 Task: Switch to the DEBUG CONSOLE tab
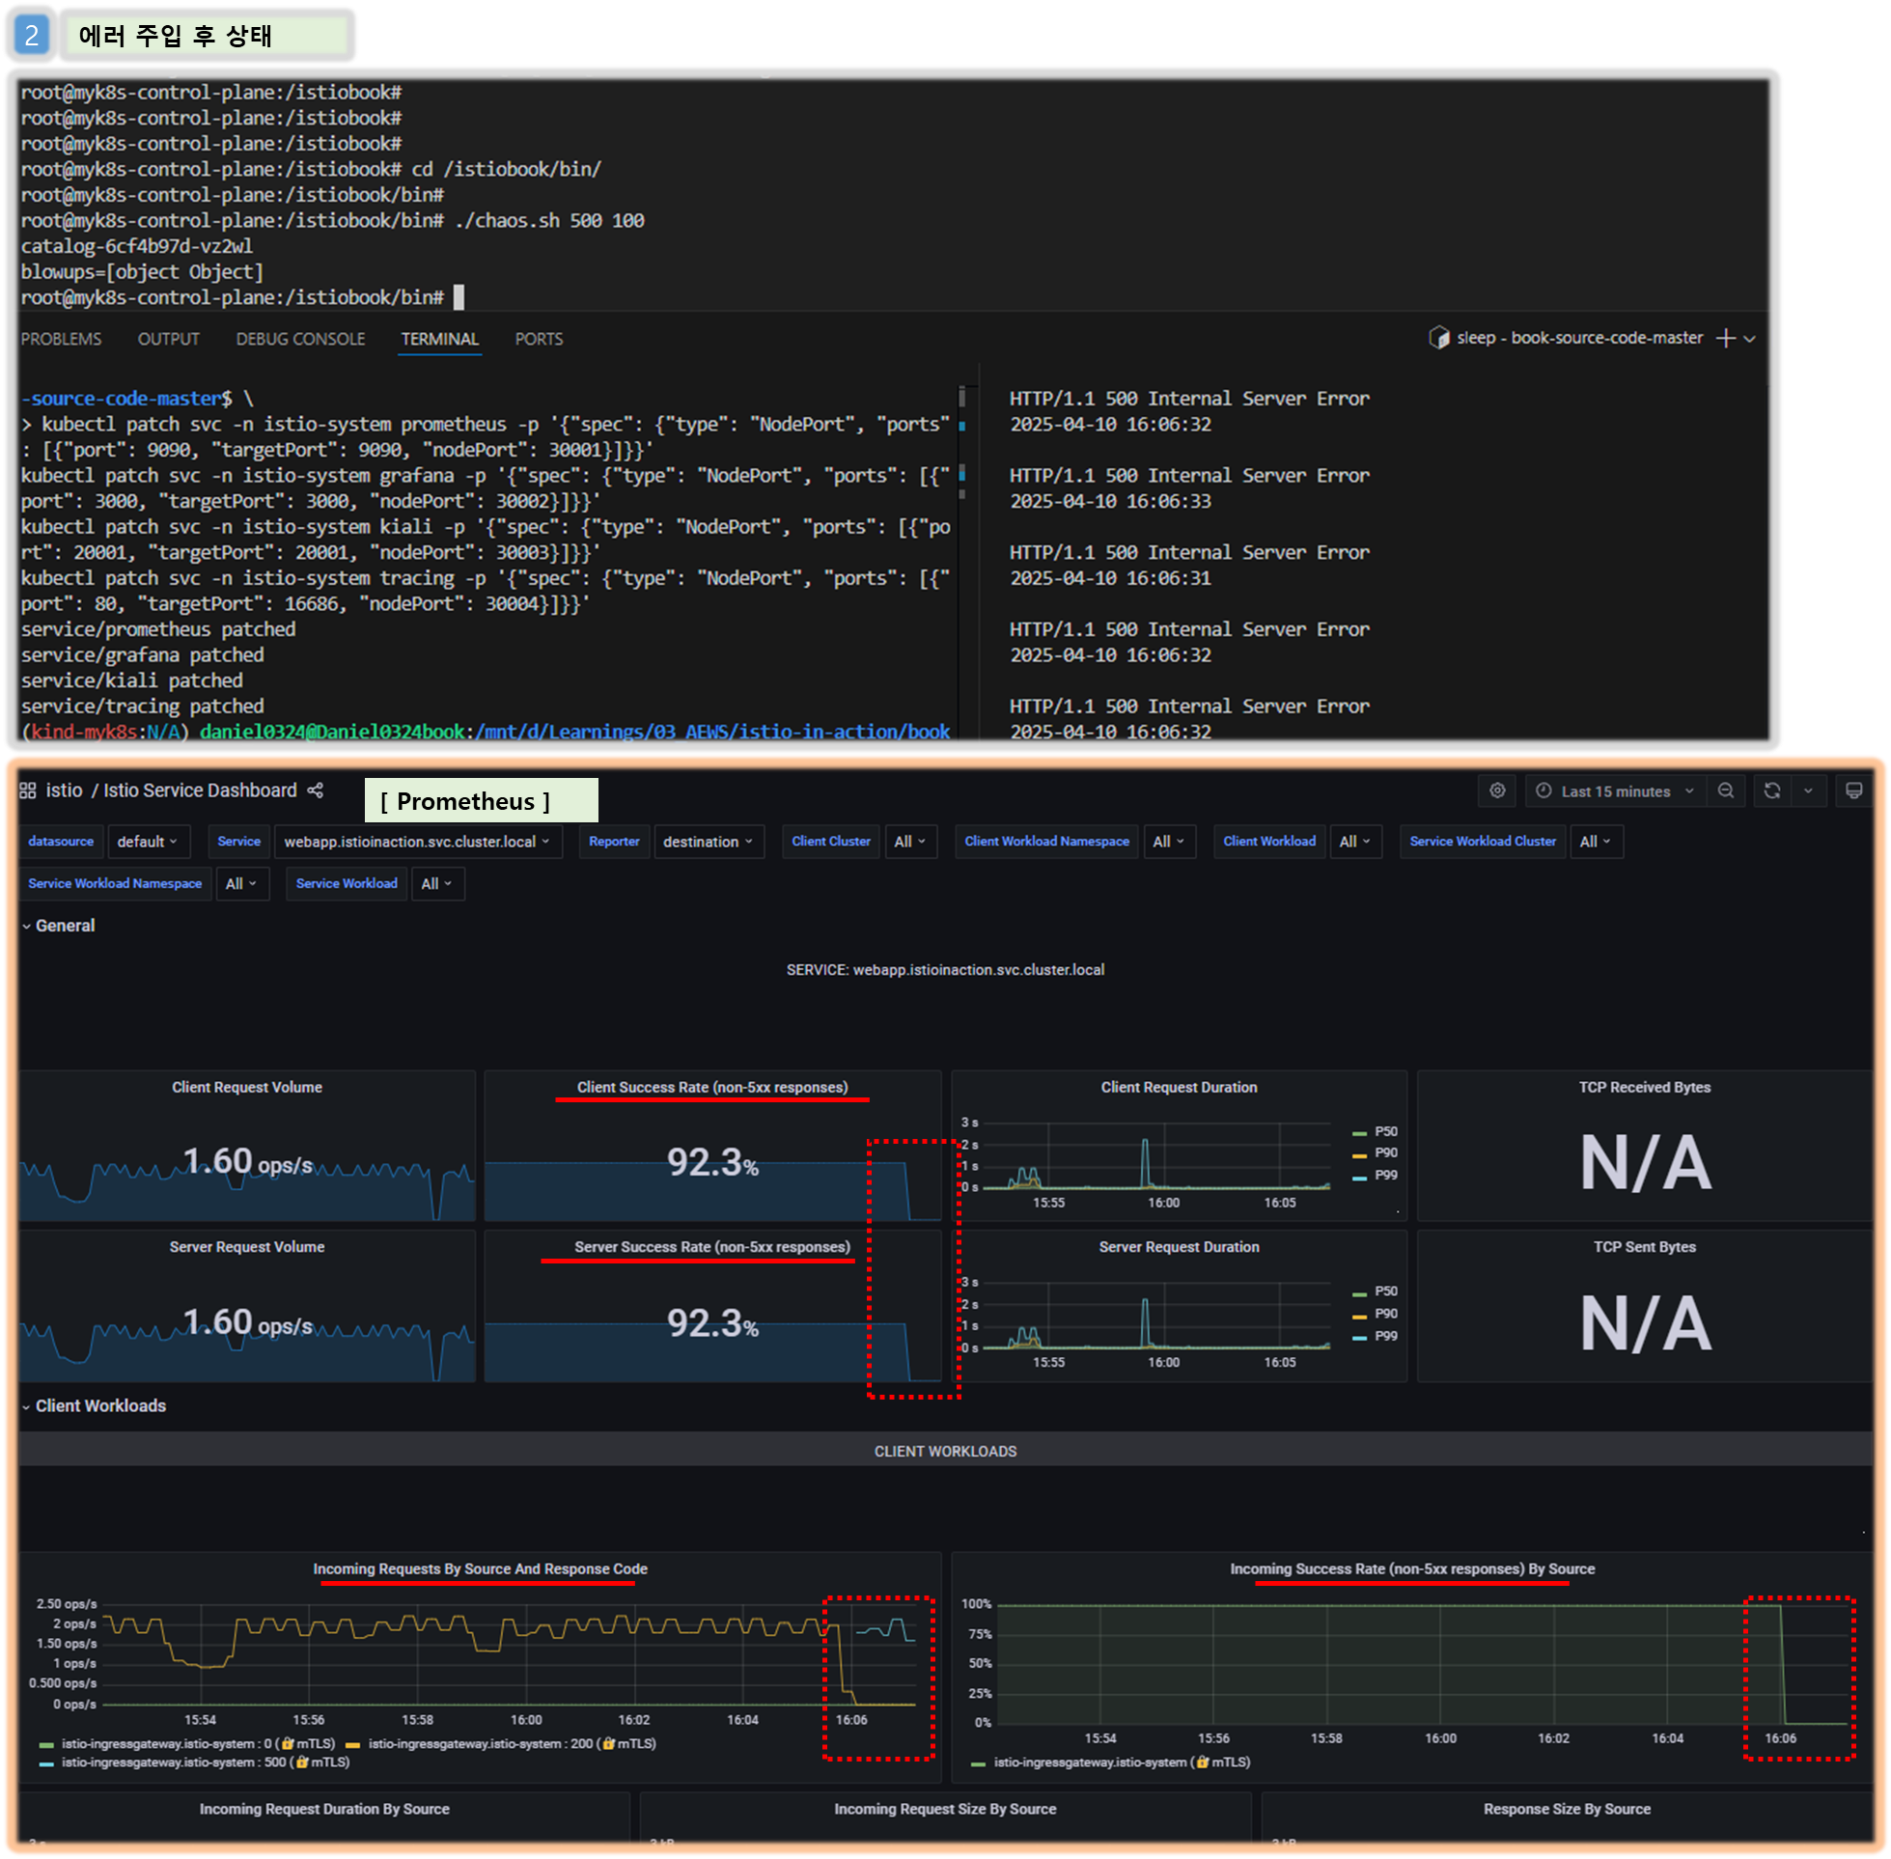299,339
